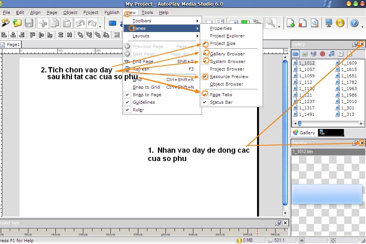
Task: Select the Video category in Gallery
Action: click(x=314, y=54)
